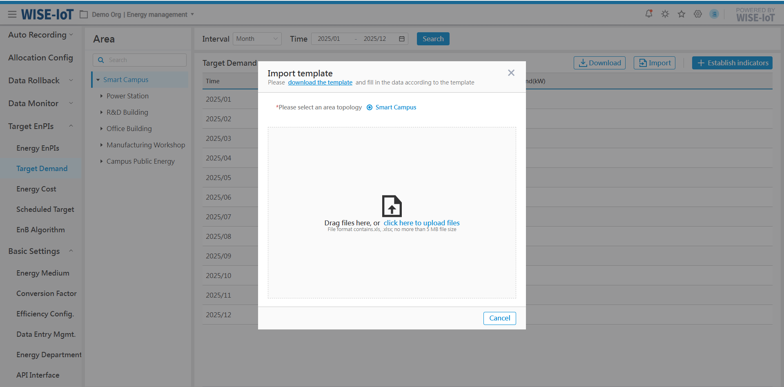Go to Scheduled Target page
Image resolution: width=784 pixels, height=387 pixels.
(45, 209)
